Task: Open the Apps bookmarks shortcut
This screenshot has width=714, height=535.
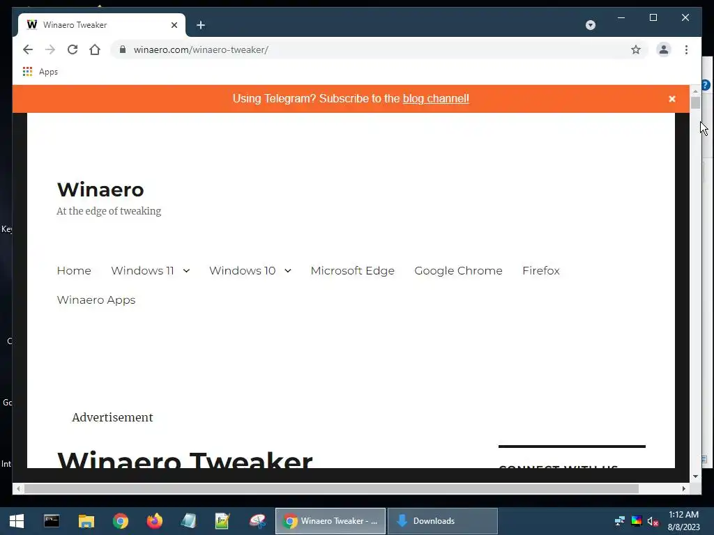Action: click(x=40, y=72)
